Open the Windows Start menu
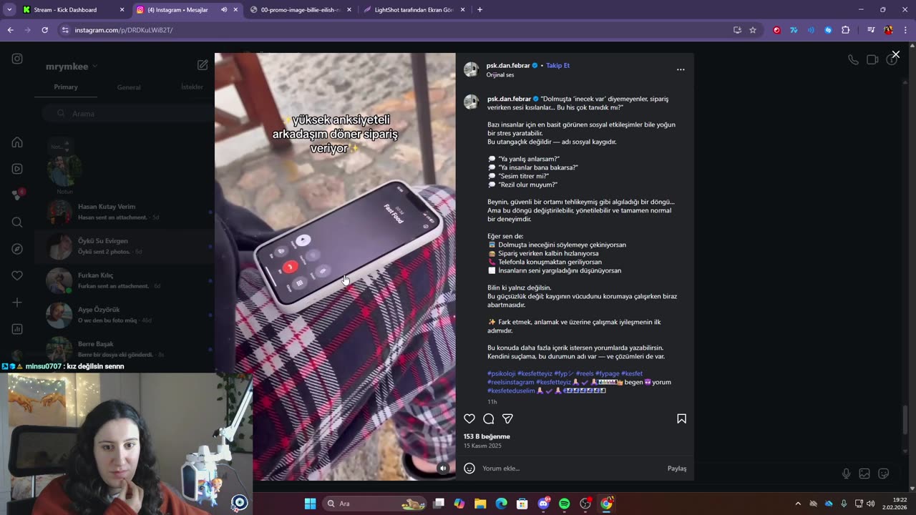Image resolution: width=916 pixels, height=515 pixels. tap(310, 504)
